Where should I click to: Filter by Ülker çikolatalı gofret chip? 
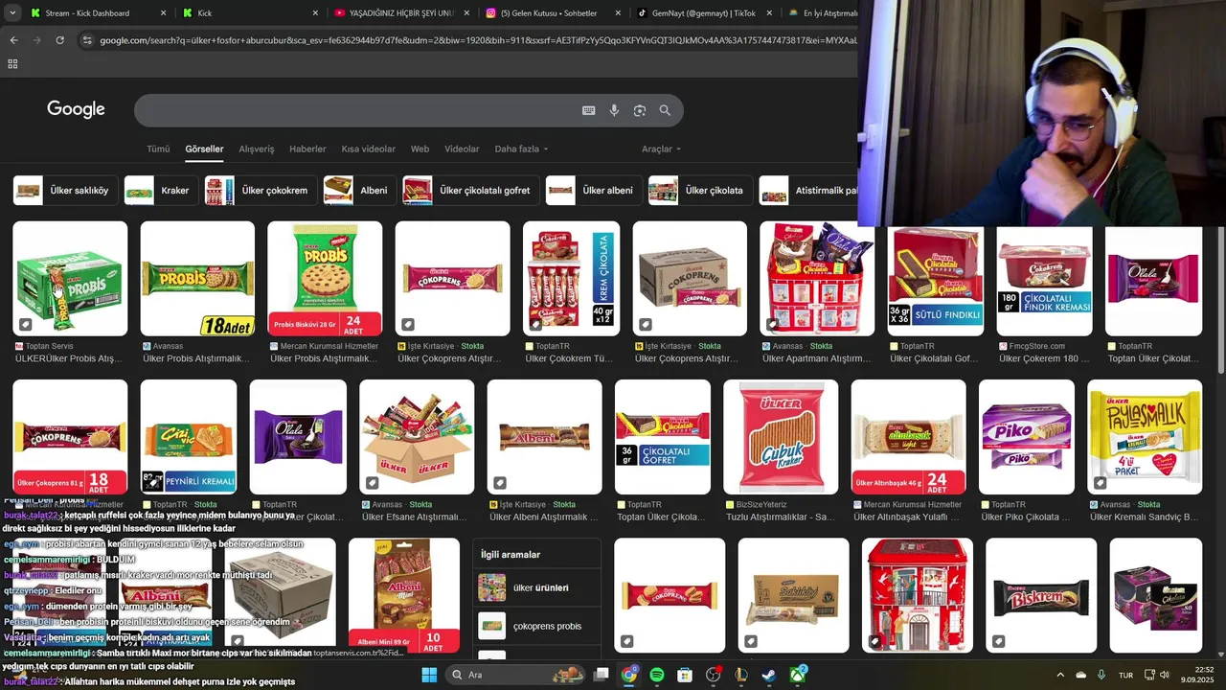[x=471, y=190]
